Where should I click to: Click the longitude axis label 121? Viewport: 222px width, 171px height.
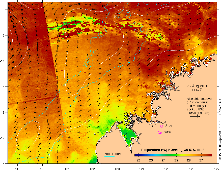(67, 169)
